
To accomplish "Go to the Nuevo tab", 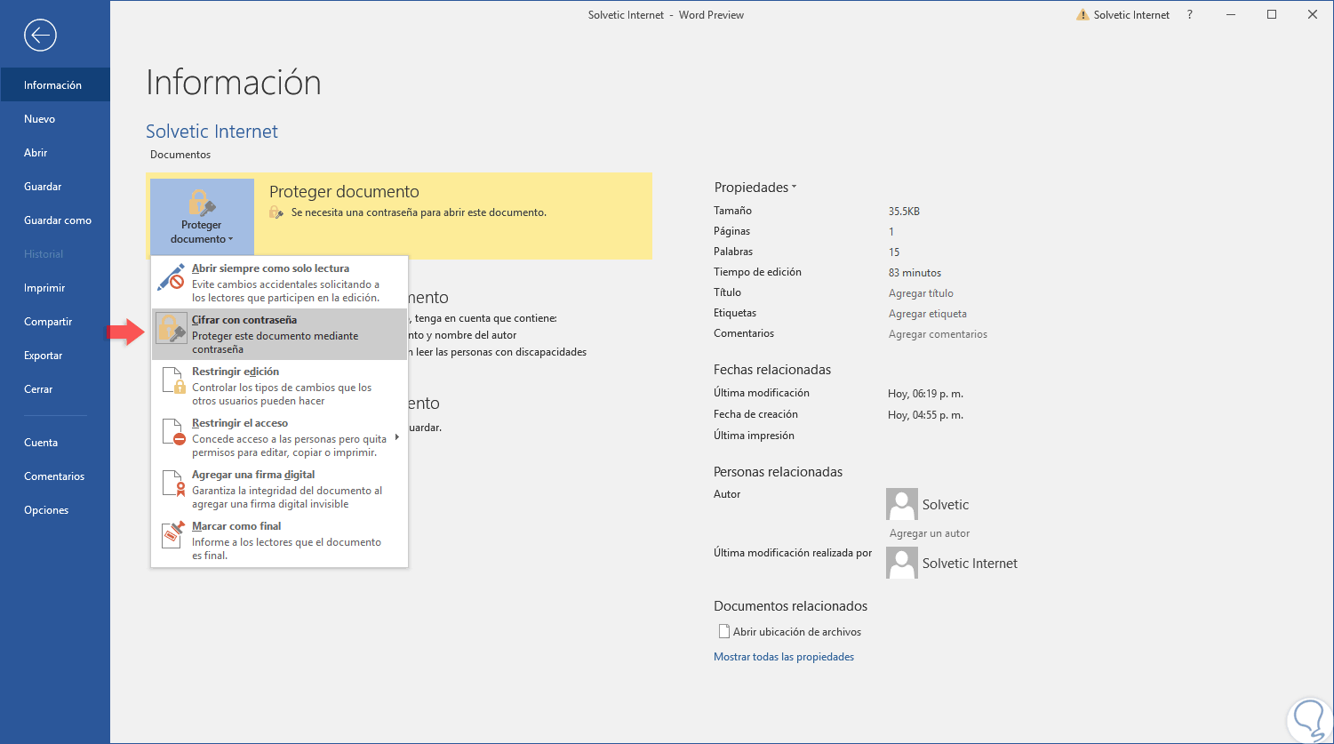I will click(x=55, y=119).
